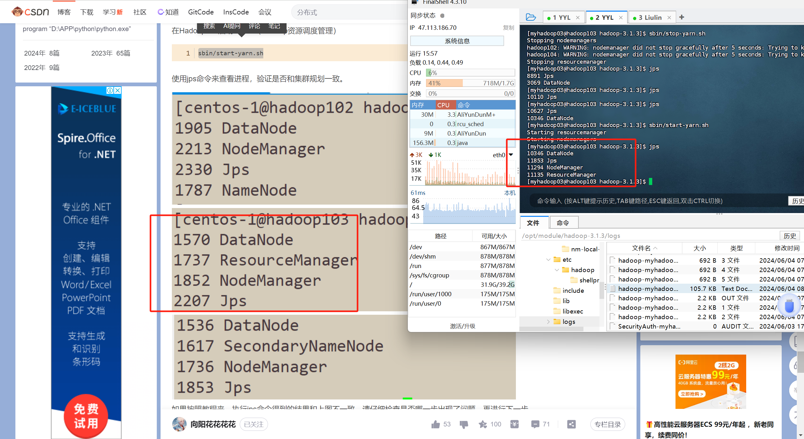Close the 2 YYL session tab

click(621, 18)
